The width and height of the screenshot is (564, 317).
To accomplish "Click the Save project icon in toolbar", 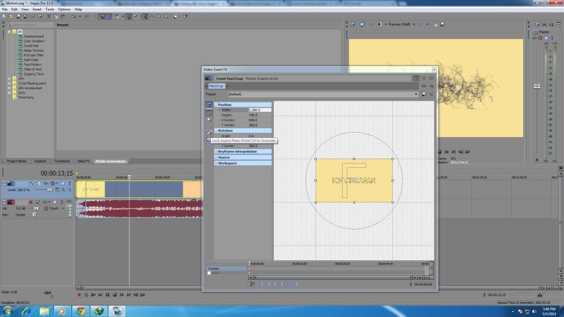I will pyautogui.click(x=18, y=17).
